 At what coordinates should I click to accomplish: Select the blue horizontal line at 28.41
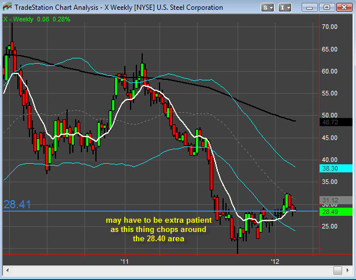click(160, 211)
